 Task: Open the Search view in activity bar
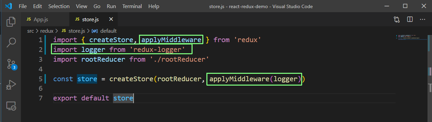click(11, 42)
